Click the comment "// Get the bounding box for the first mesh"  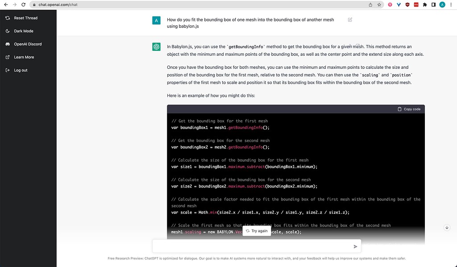220,121
